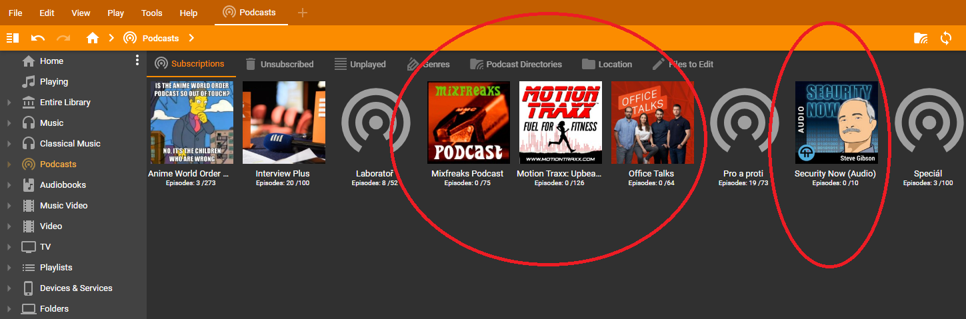Click the breadcrumb chevron after Podcasts
The image size is (966, 319).
point(191,38)
